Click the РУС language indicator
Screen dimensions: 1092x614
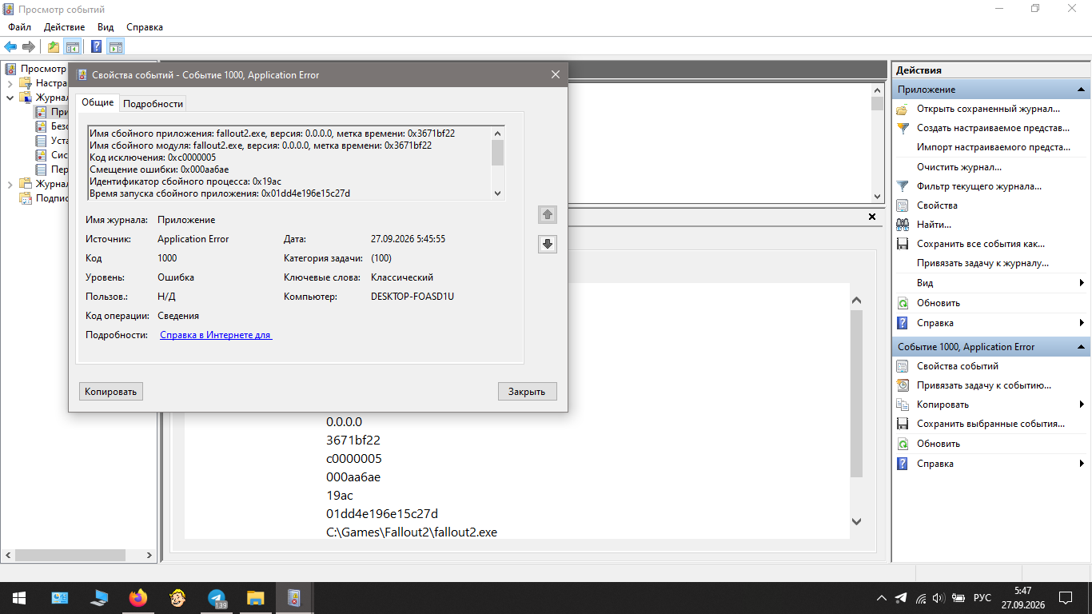click(x=982, y=598)
